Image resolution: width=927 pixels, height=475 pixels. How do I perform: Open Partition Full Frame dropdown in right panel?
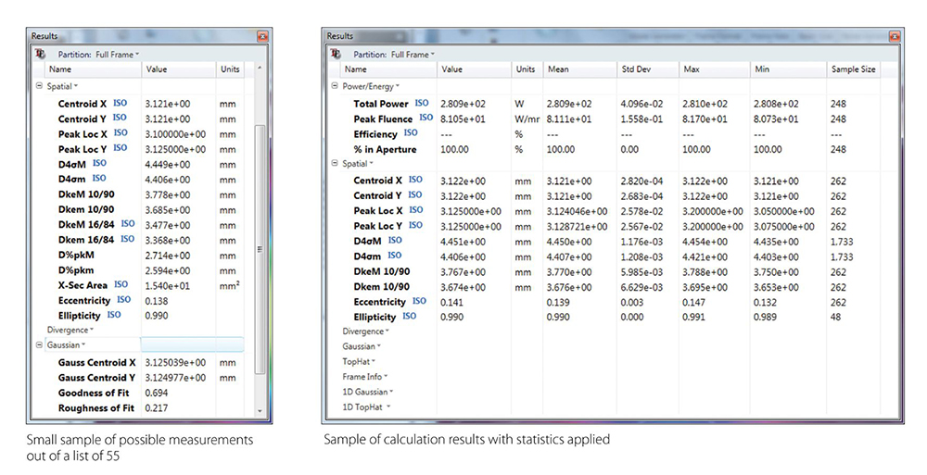411,55
